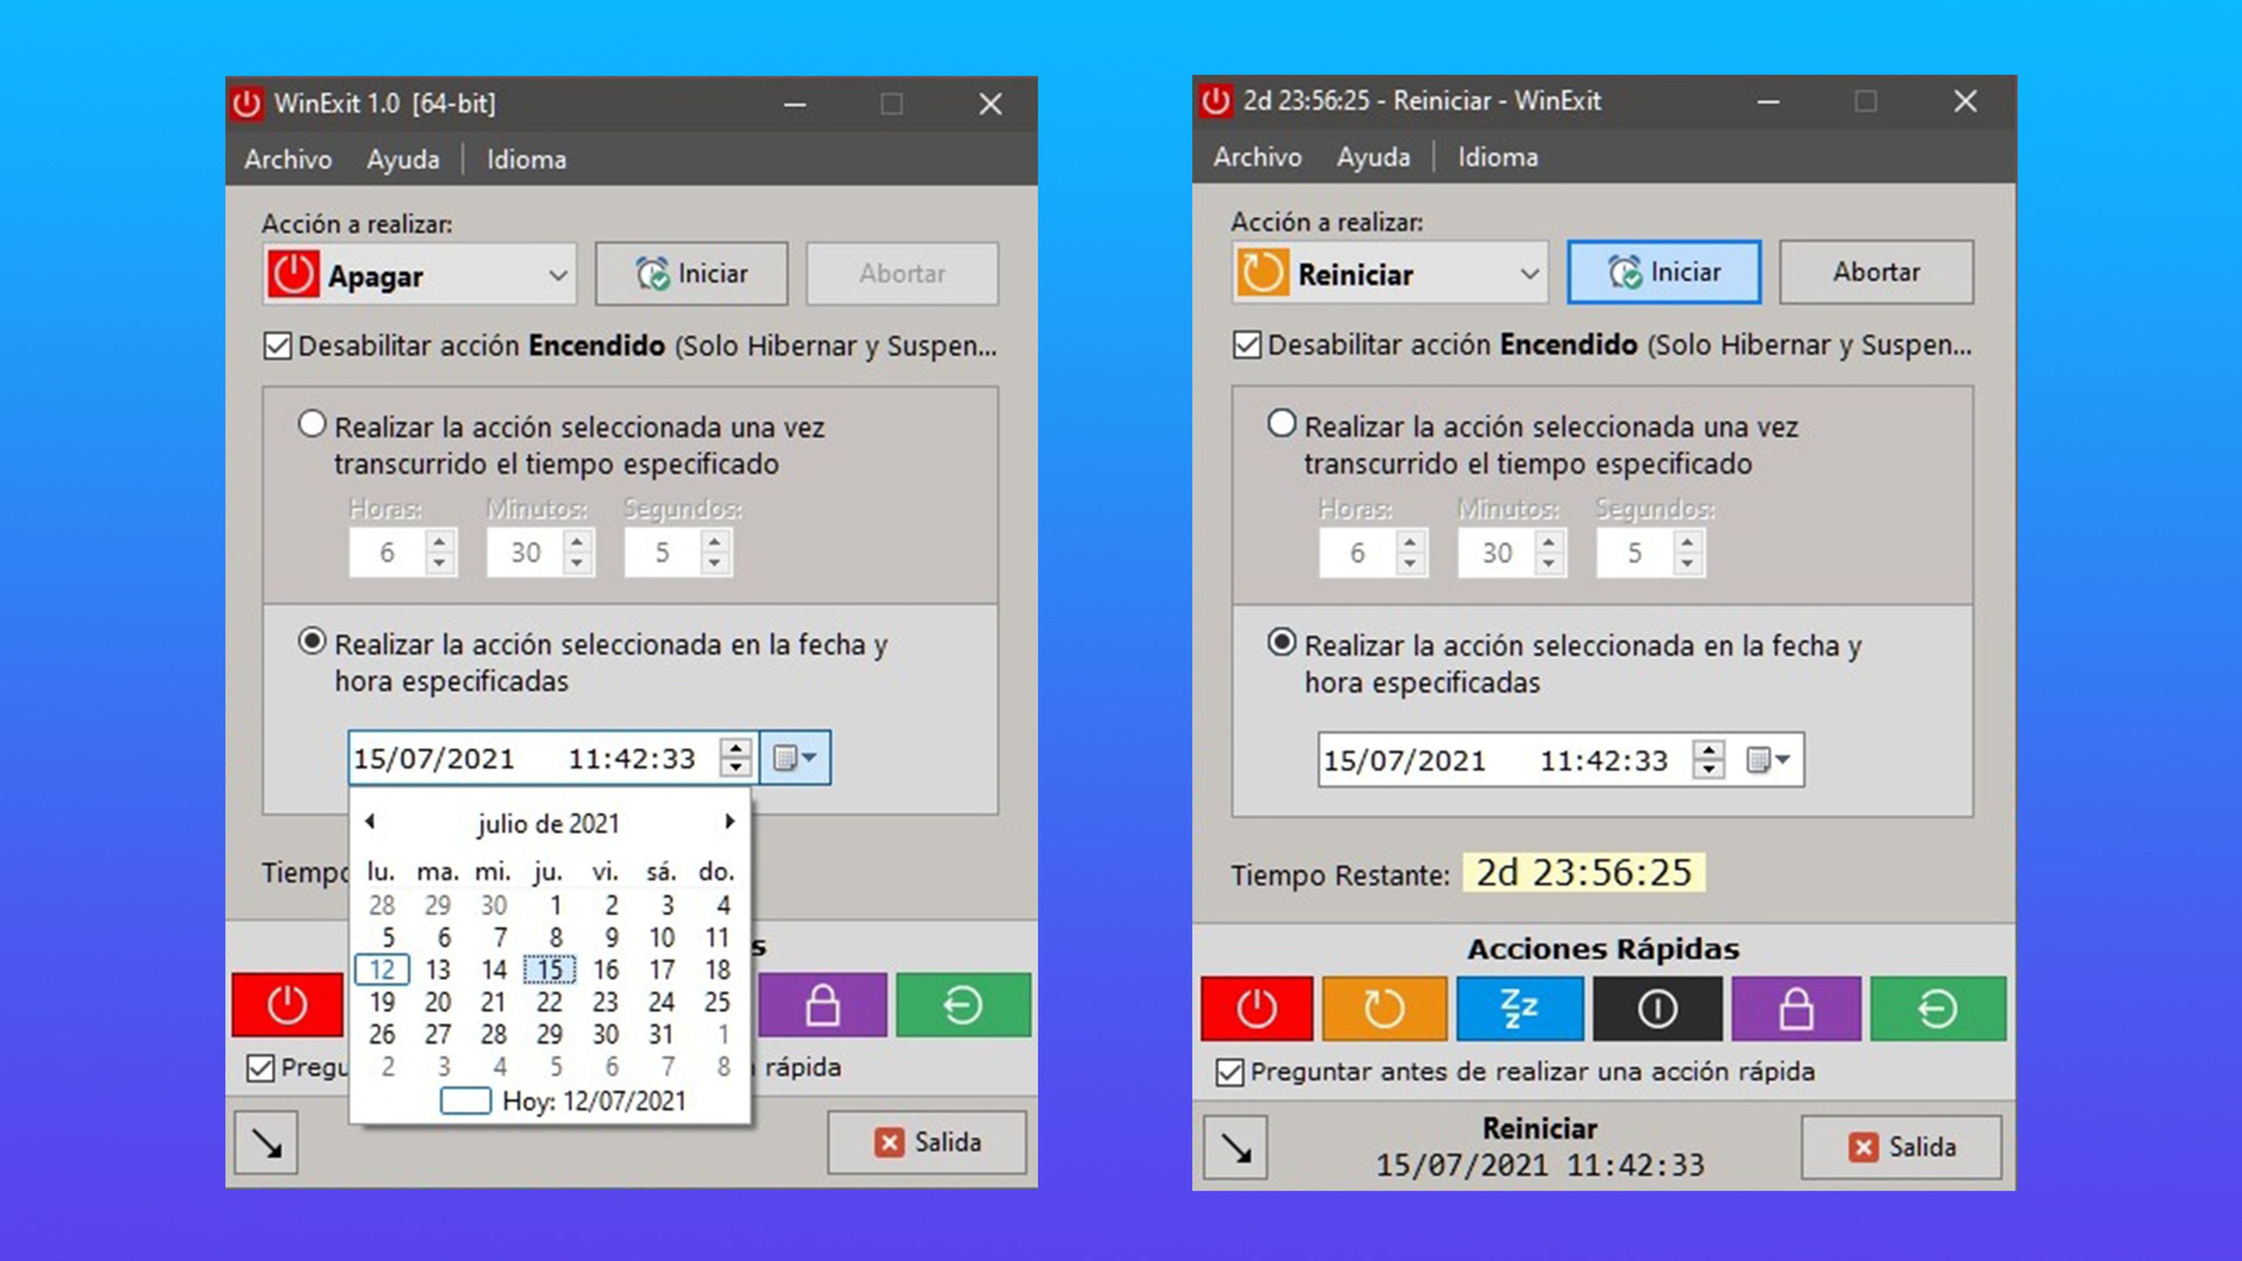Select elapsed-time radio option in left window
The image size is (2242, 1261).
[x=312, y=424]
